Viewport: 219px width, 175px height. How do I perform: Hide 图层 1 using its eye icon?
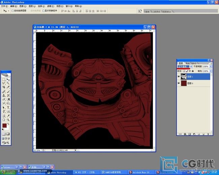tap(179, 76)
